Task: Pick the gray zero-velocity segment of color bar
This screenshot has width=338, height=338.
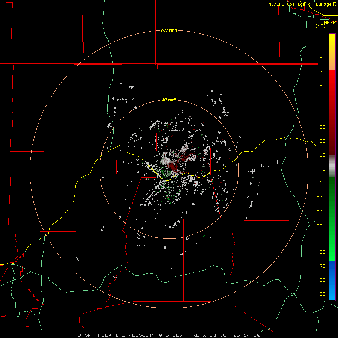Action: tap(332, 166)
